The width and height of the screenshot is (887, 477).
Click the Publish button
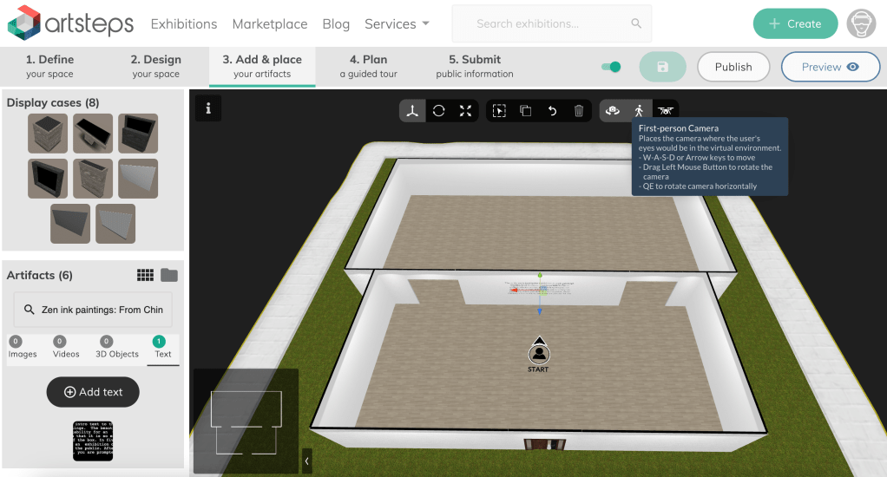(x=733, y=67)
